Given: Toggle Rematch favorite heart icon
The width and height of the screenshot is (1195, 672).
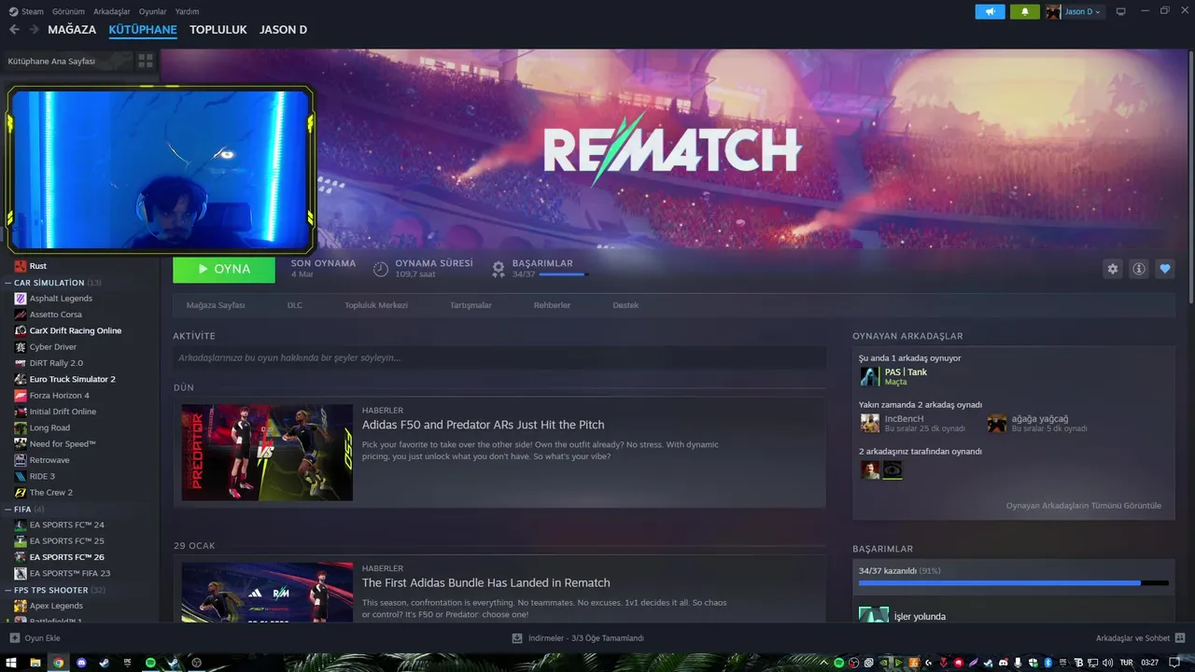Looking at the screenshot, I should [1165, 269].
